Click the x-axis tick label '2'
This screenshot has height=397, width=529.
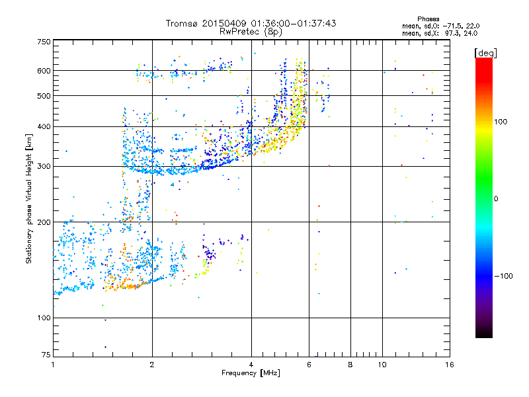(152, 365)
